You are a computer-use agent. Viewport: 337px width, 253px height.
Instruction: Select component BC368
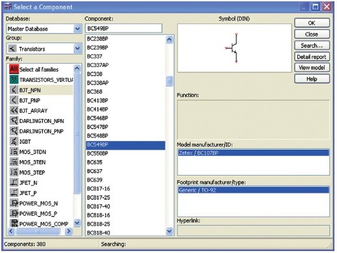(125, 92)
